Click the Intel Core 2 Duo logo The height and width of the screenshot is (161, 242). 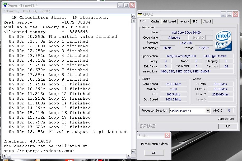[223, 41]
